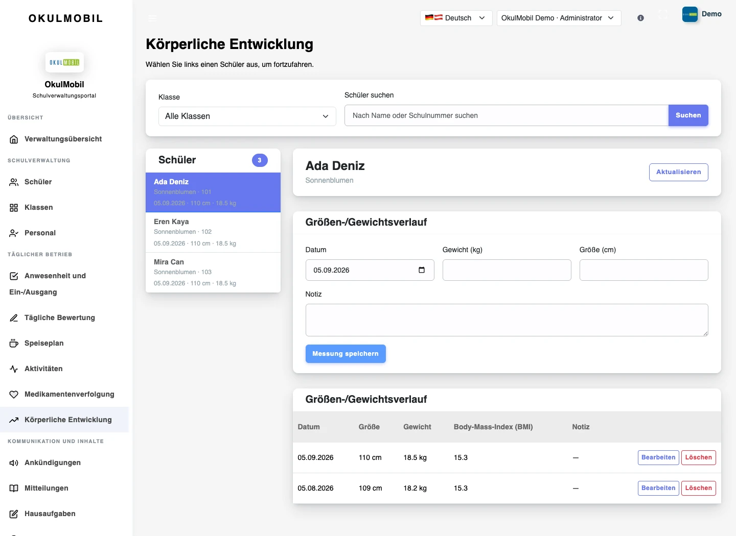Image resolution: width=736 pixels, height=536 pixels.
Task: Toggle the sidebar hamburger menu icon
Action: (152, 18)
